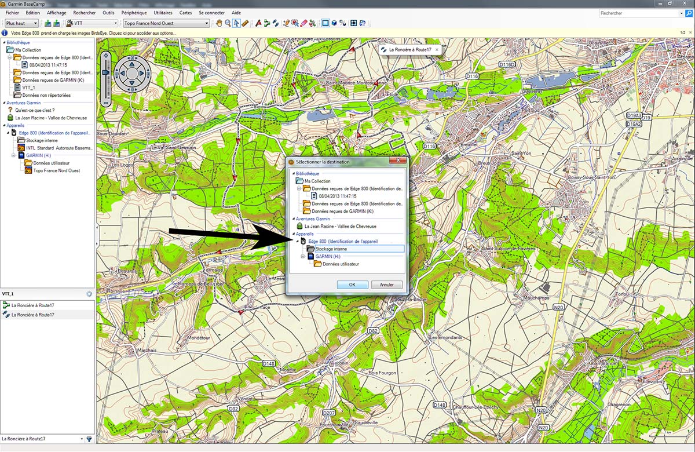
Task: Open the Affichage menu
Action: [x=56, y=13]
